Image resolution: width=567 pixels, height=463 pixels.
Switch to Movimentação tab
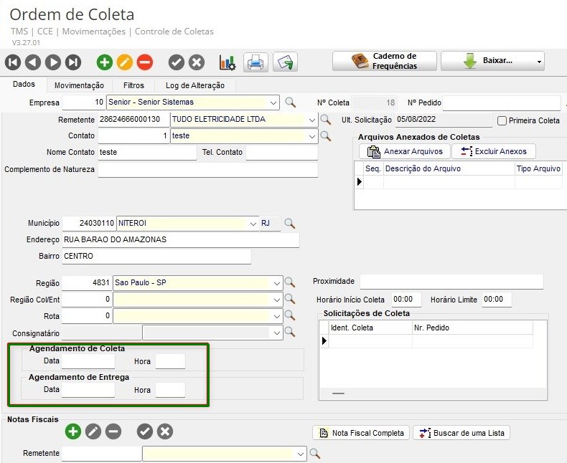pos(79,85)
